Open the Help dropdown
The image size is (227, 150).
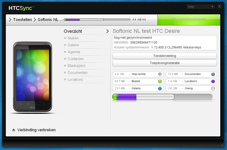pyautogui.click(x=201, y=7)
